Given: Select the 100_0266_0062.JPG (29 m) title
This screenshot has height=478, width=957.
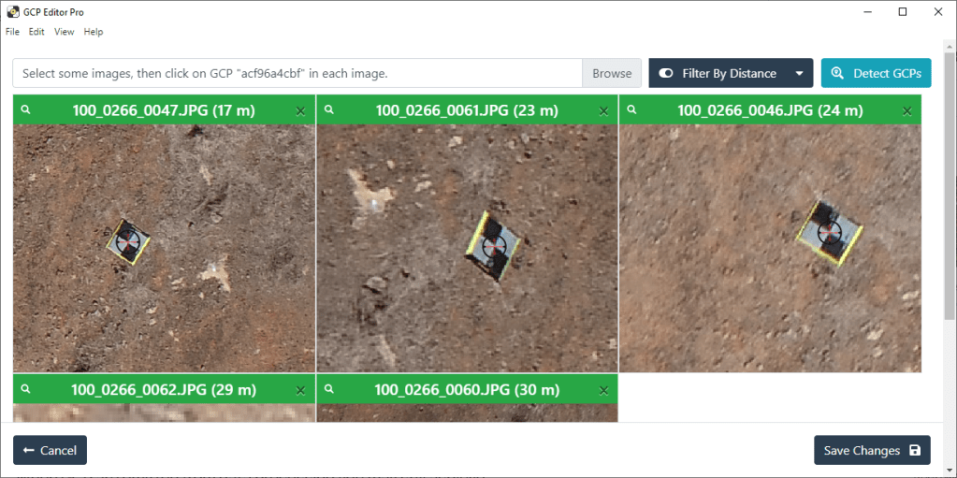Looking at the screenshot, I should coord(164,389).
